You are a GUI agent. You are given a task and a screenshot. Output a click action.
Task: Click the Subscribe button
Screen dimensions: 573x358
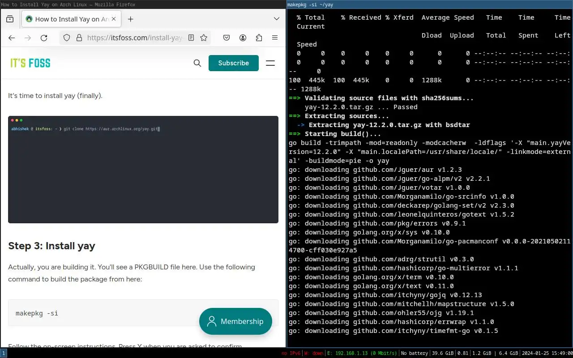click(x=234, y=63)
